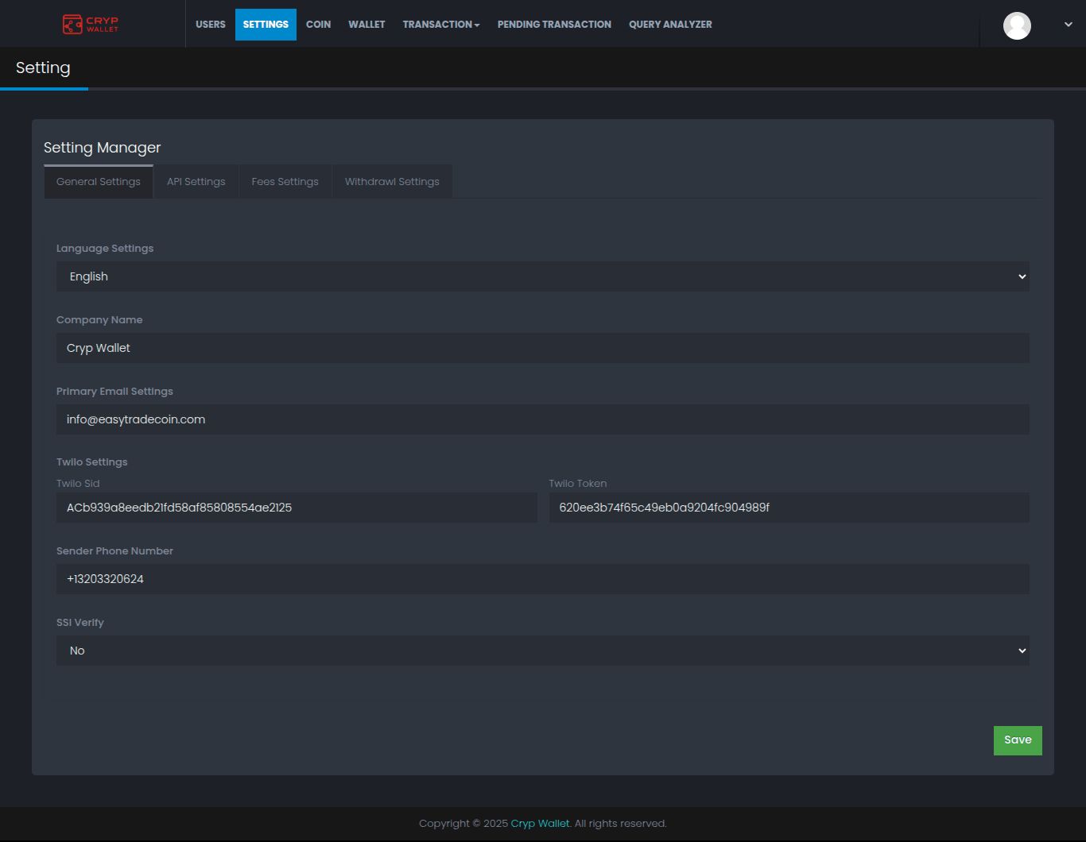Navigate to the Coin page
The height and width of the screenshot is (842, 1086).
click(x=318, y=25)
